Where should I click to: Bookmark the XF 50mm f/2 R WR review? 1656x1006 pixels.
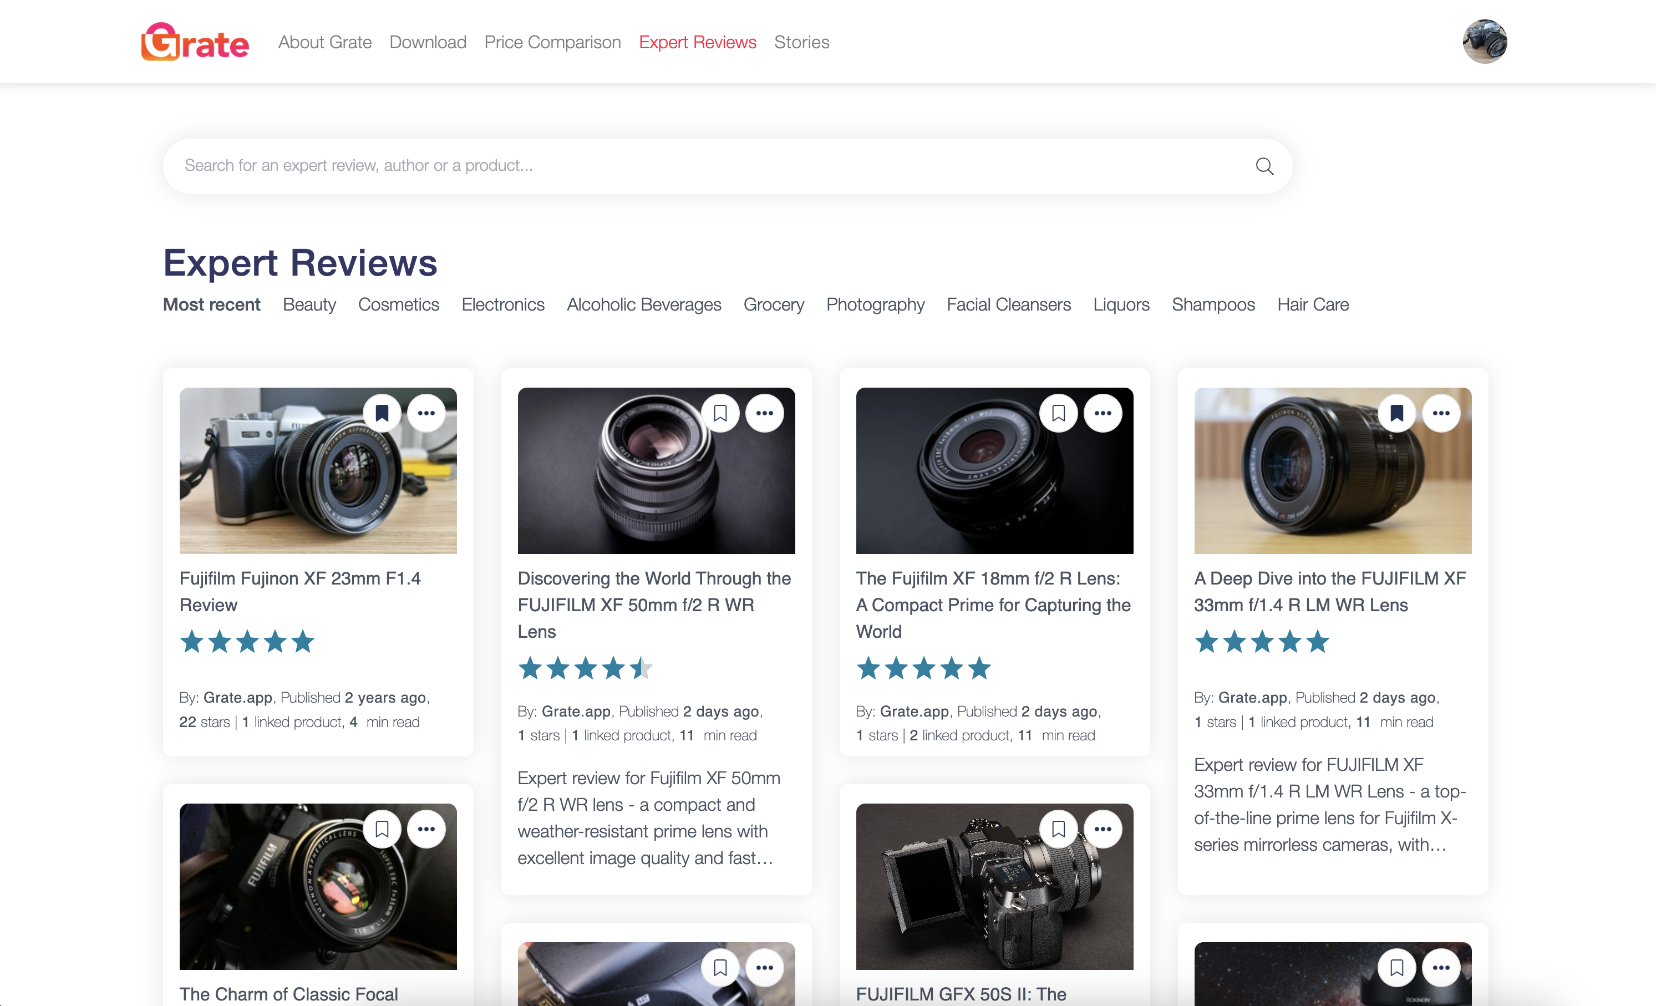pos(720,413)
